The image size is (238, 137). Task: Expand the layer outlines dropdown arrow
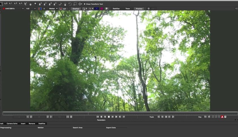[x=86, y=9]
